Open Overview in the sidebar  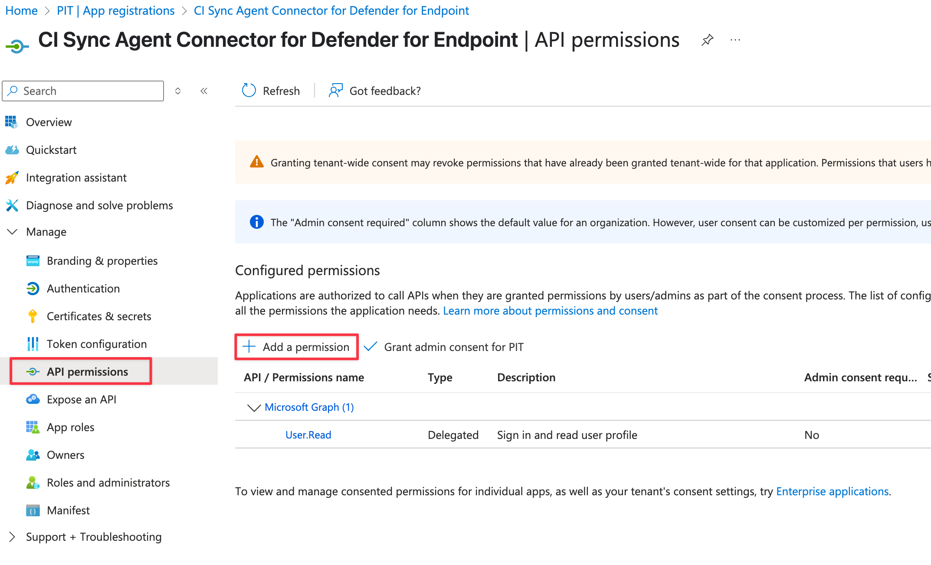click(49, 122)
